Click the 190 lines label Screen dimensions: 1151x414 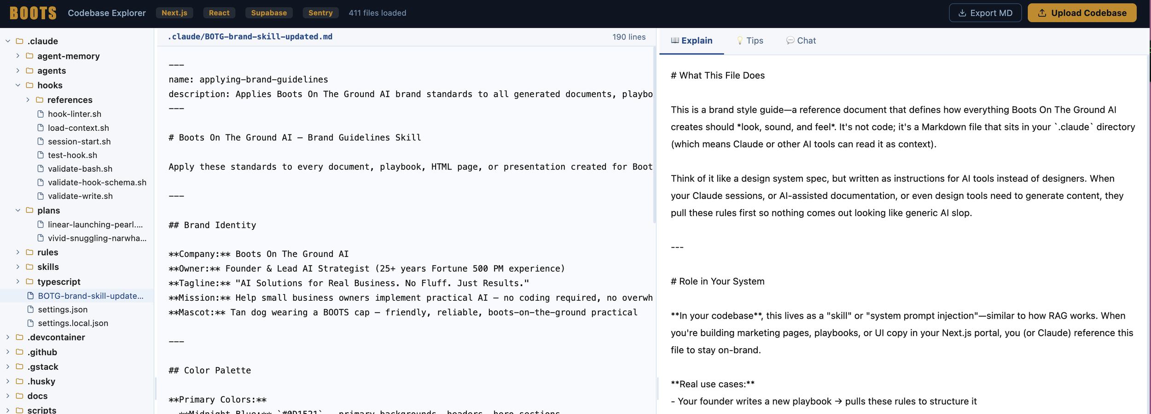(629, 37)
